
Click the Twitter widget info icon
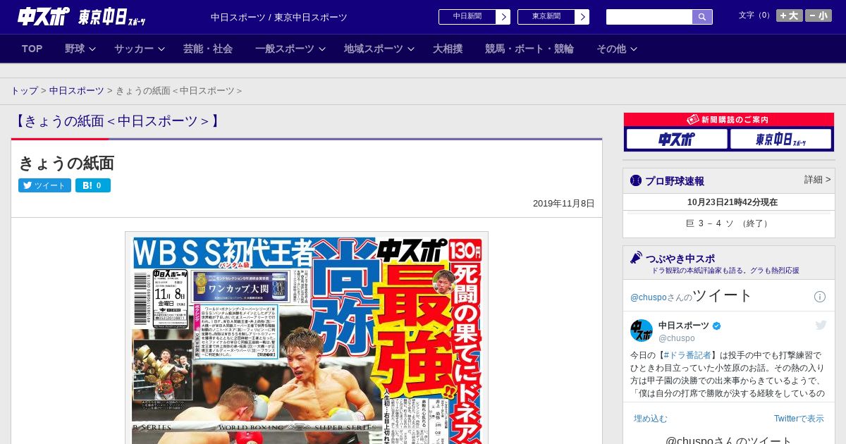coord(820,297)
